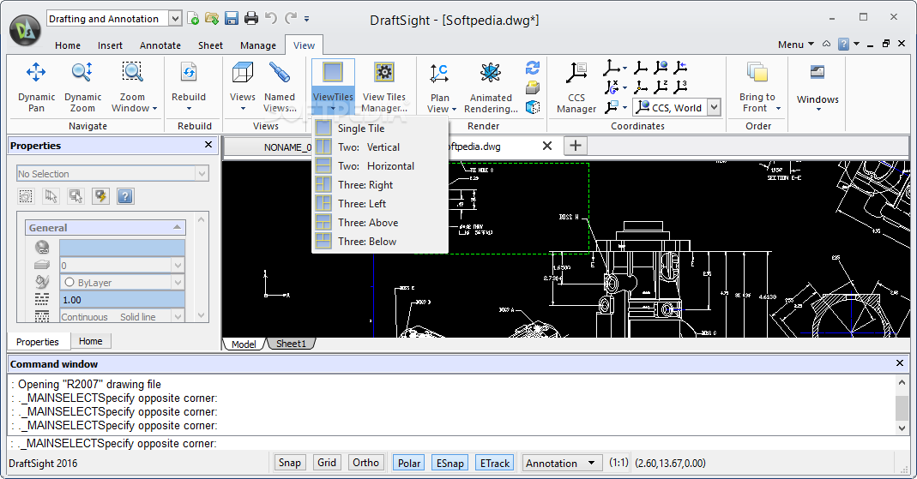Viewport: 917px width, 479px height.
Task: Switch to the Home ribbon tab
Action: click(68, 45)
